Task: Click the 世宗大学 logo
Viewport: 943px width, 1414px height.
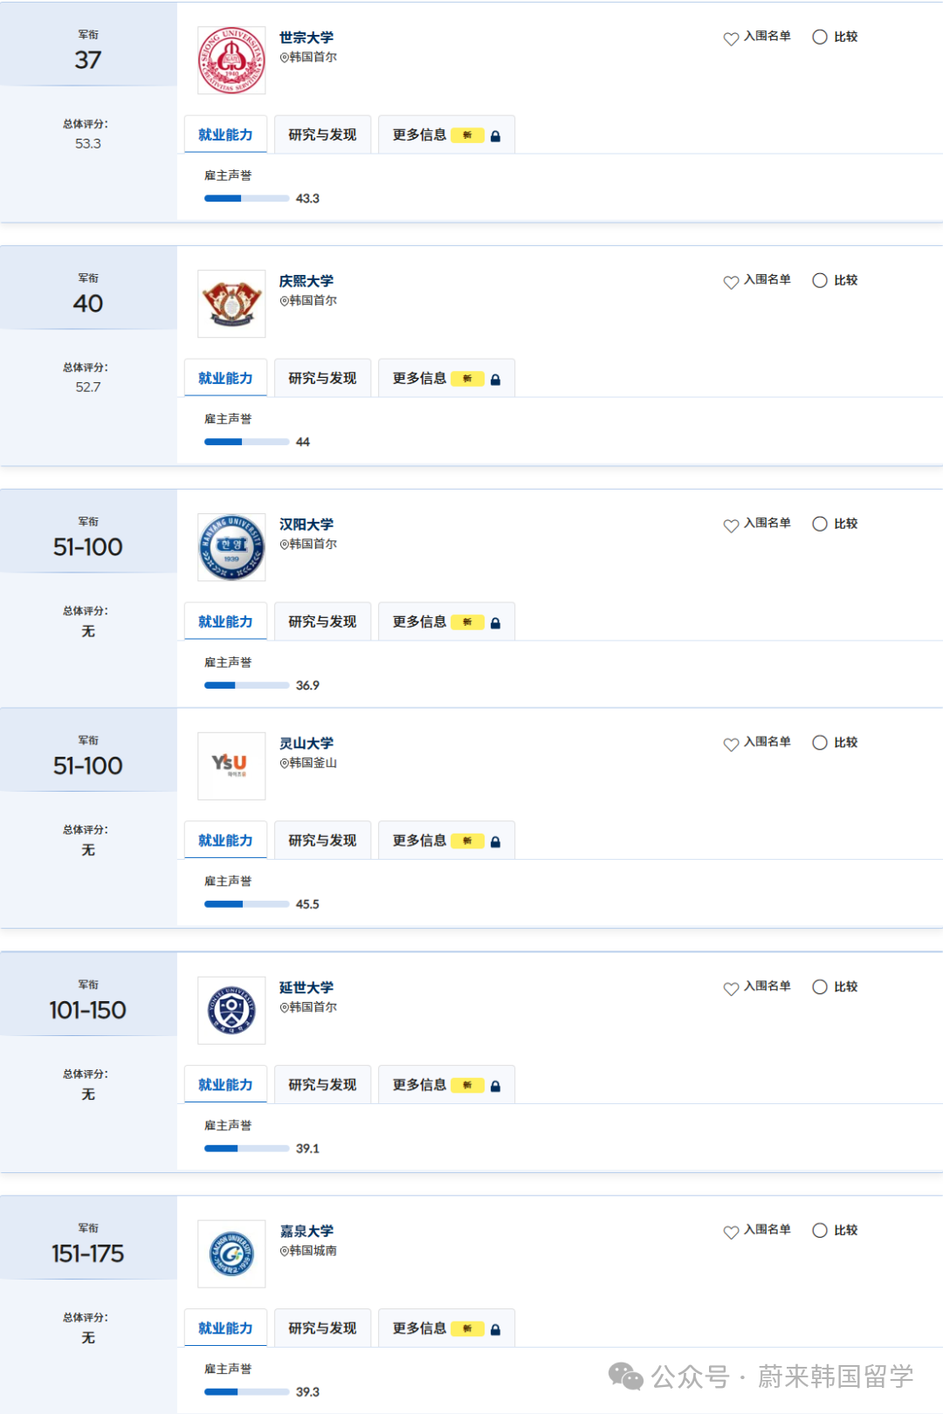Action: 231,60
